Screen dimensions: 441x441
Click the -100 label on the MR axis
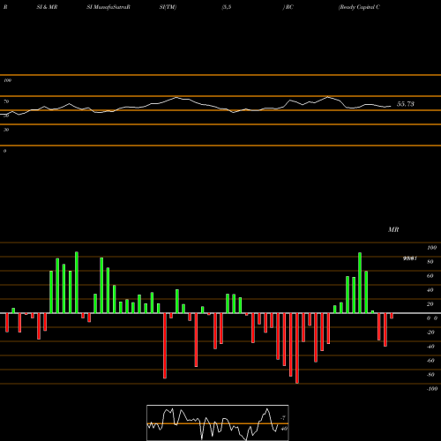click(x=432, y=389)
